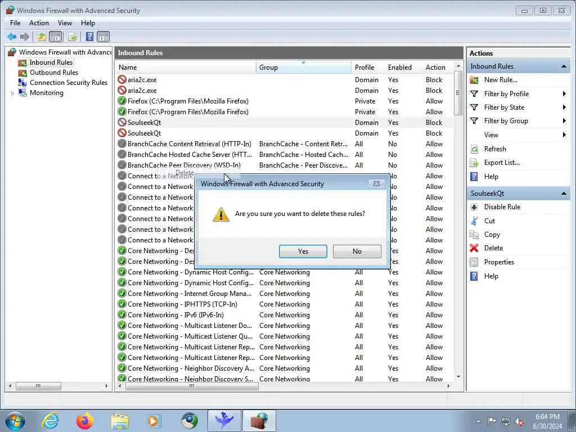Sort rules by the Enabled column header
This screenshot has width=576, height=432.
coord(403,67)
